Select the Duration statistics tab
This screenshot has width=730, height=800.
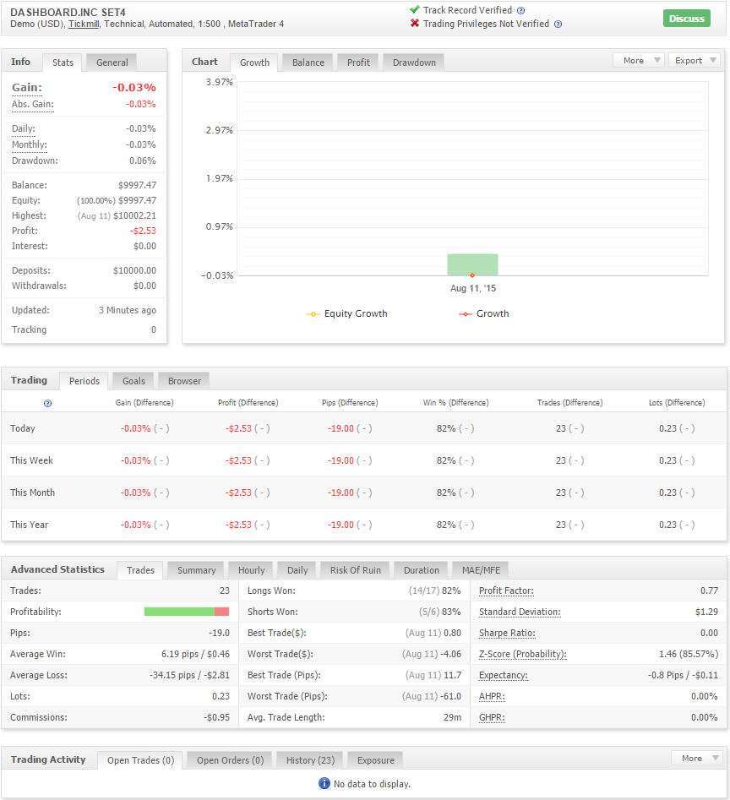click(x=421, y=570)
